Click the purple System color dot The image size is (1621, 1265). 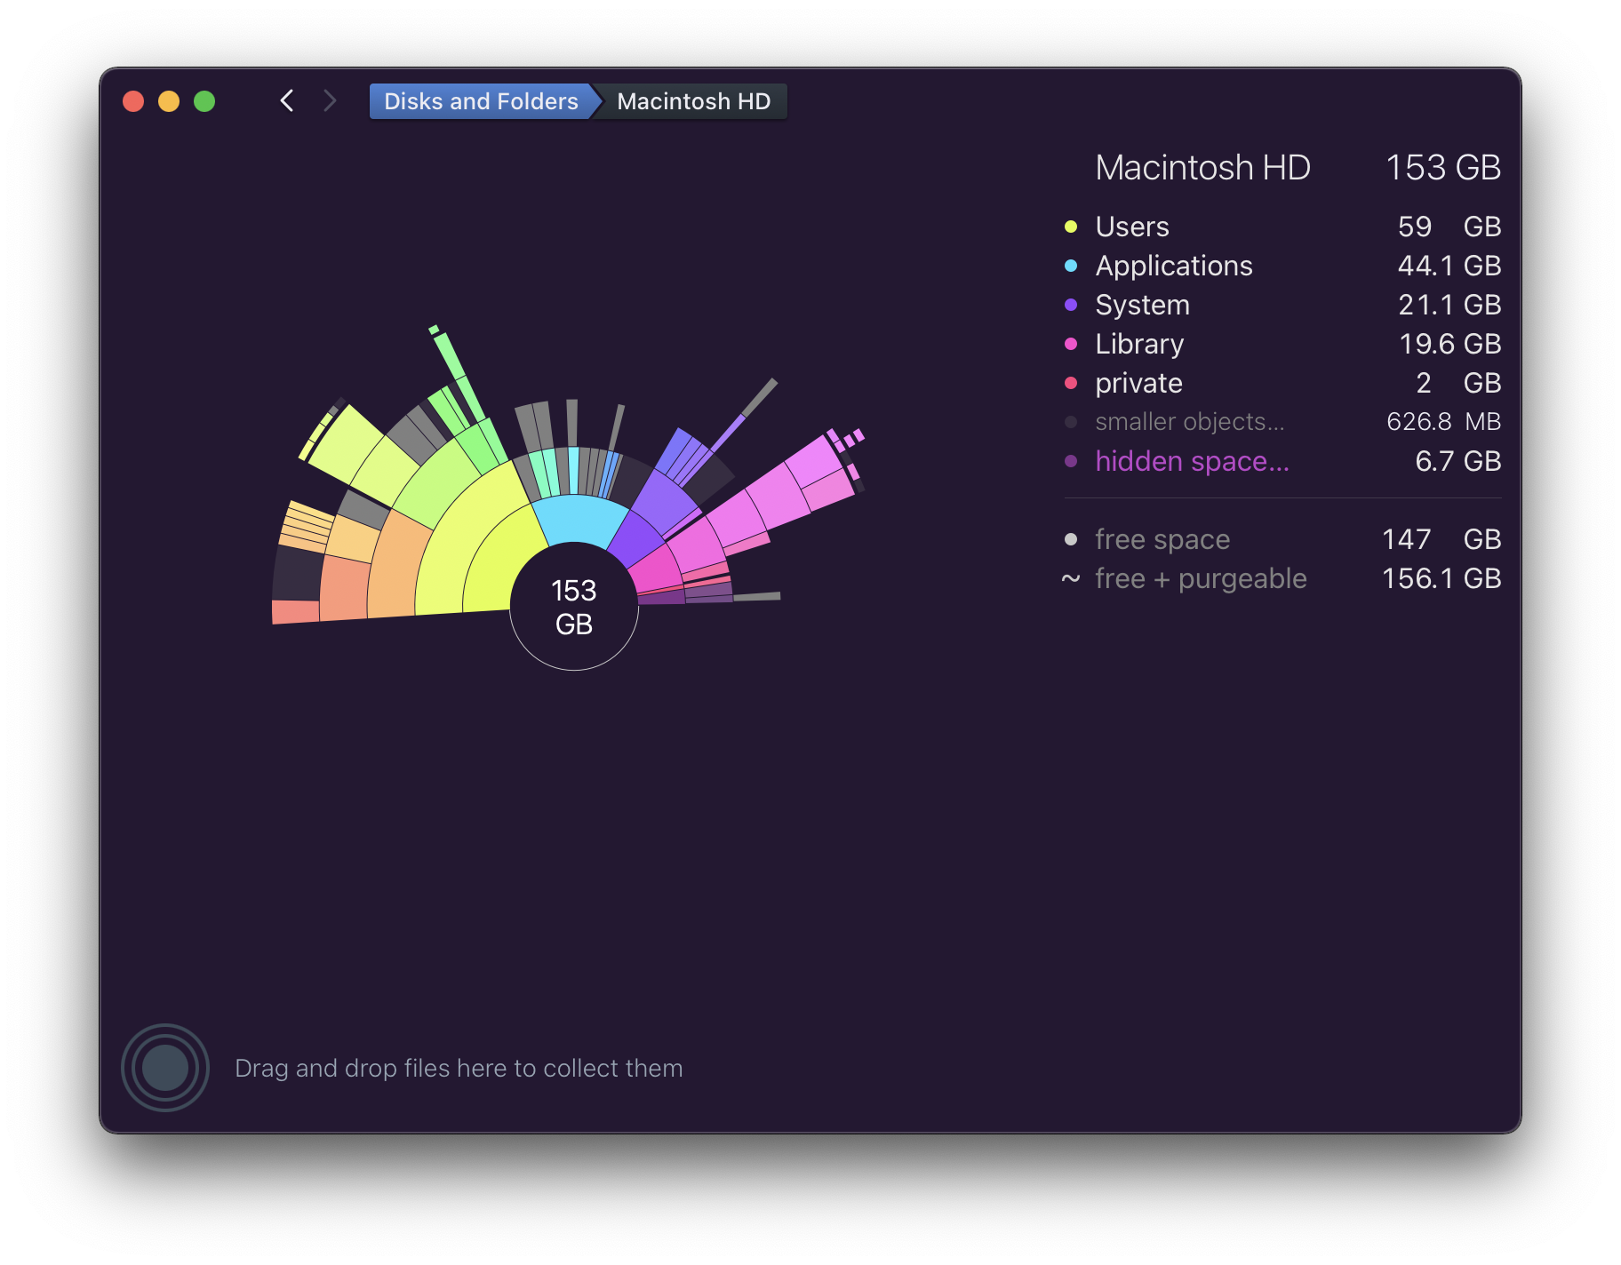[x=1071, y=305]
